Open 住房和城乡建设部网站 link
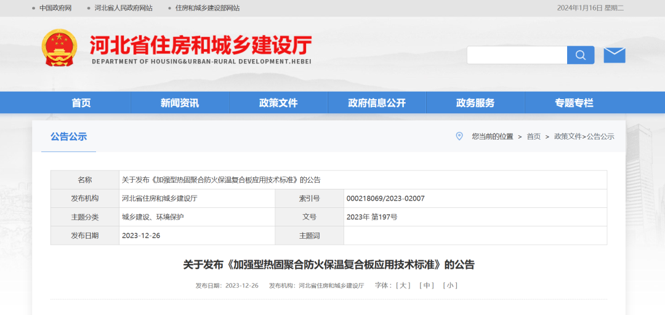Viewport: 665px width, 315px height. coord(208,8)
